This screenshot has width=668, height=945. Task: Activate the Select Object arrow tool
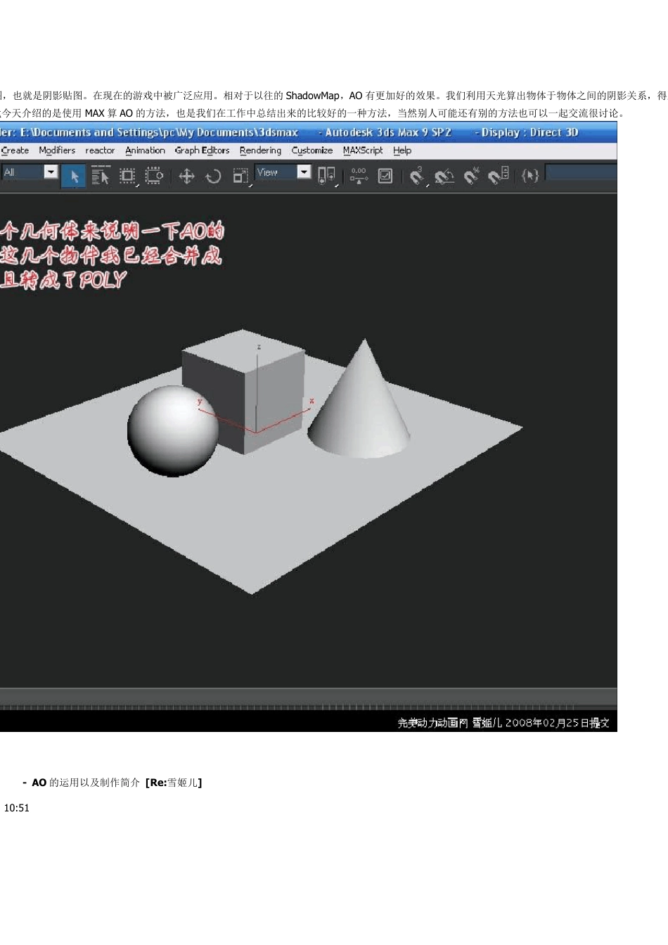(74, 176)
